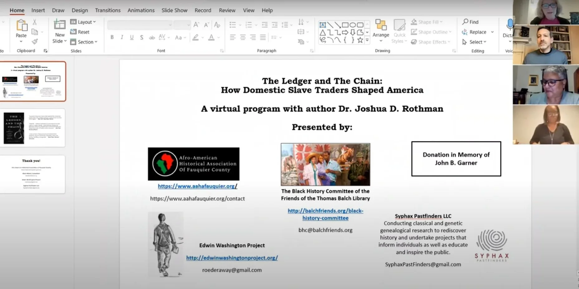
Task: Decrease font size with the smaller A icon
Action: (206, 25)
